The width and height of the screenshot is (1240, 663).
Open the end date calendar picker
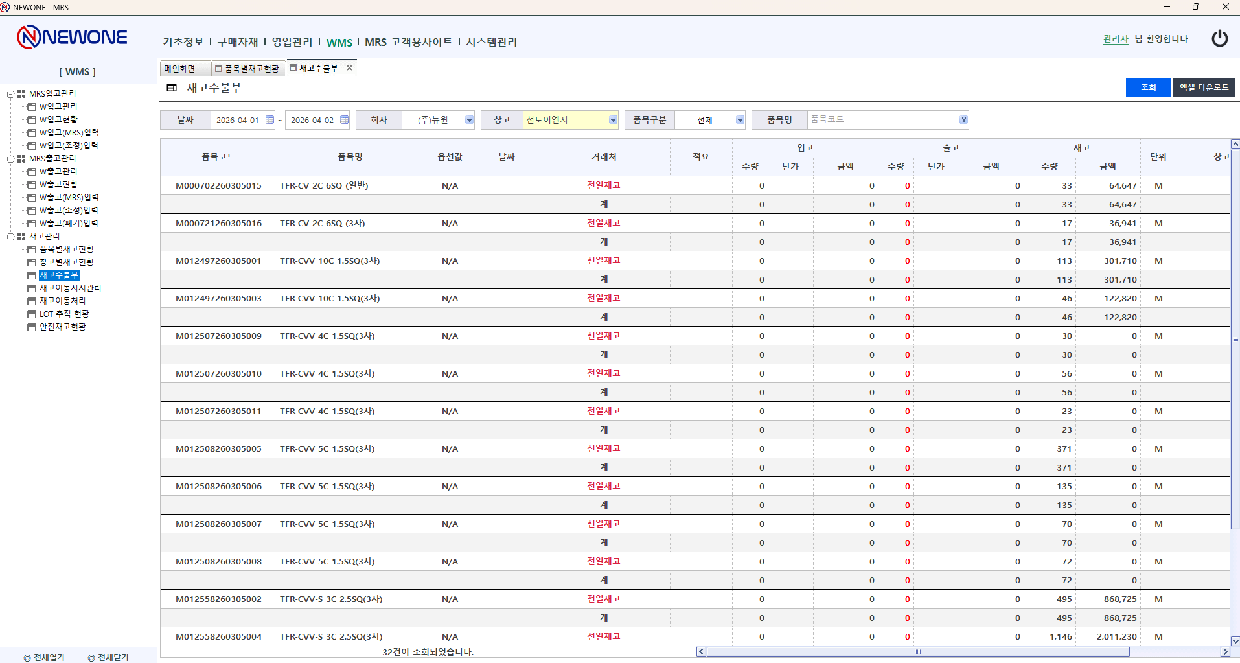344,120
